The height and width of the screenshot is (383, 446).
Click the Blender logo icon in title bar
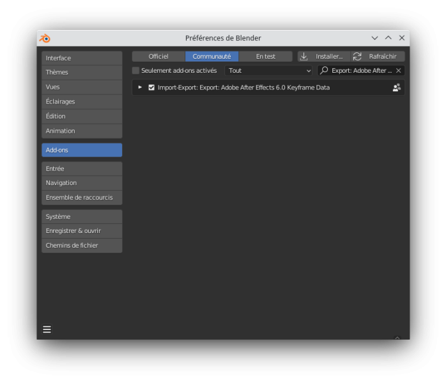(x=45, y=38)
